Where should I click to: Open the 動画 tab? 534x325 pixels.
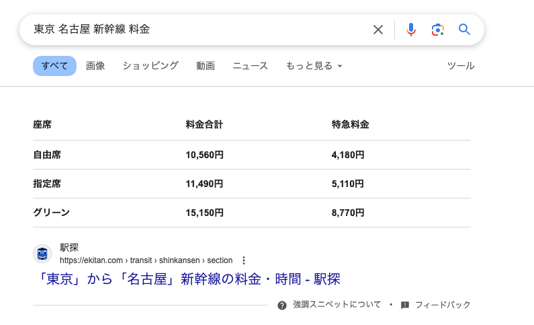pyautogui.click(x=206, y=66)
